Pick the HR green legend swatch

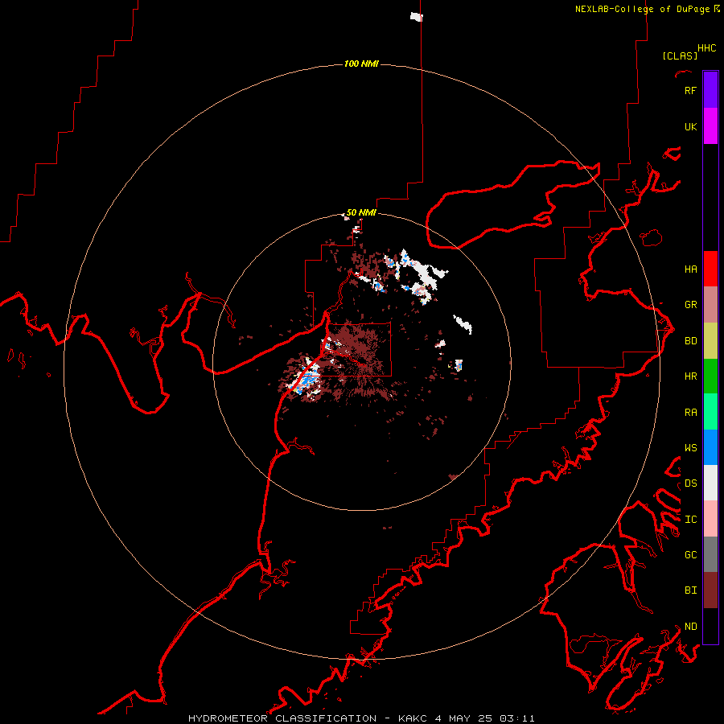tap(710, 376)
